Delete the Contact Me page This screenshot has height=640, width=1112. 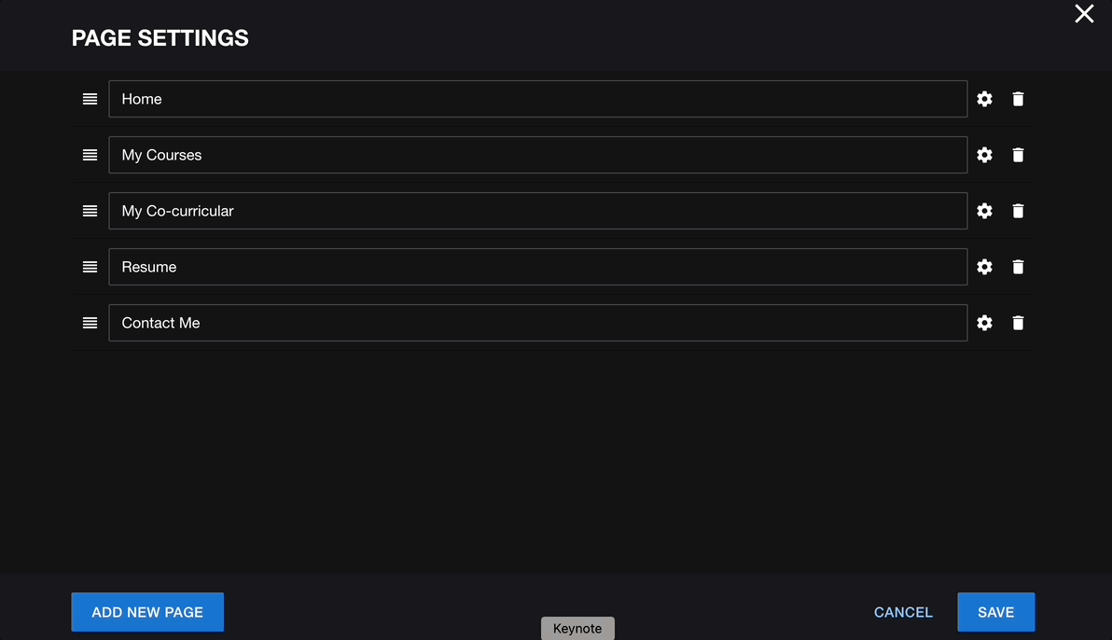pos(1018,323)
